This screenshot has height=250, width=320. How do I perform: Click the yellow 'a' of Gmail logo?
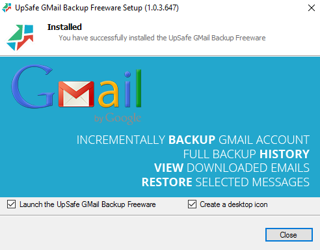coord(109,93)
